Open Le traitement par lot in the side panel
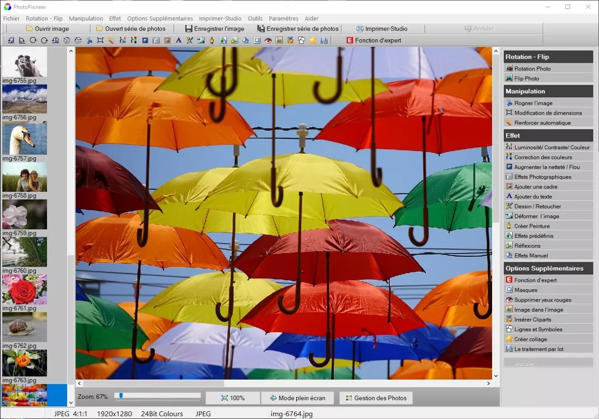The height and width of the screenshot is (419, 599). coord(539,349)
